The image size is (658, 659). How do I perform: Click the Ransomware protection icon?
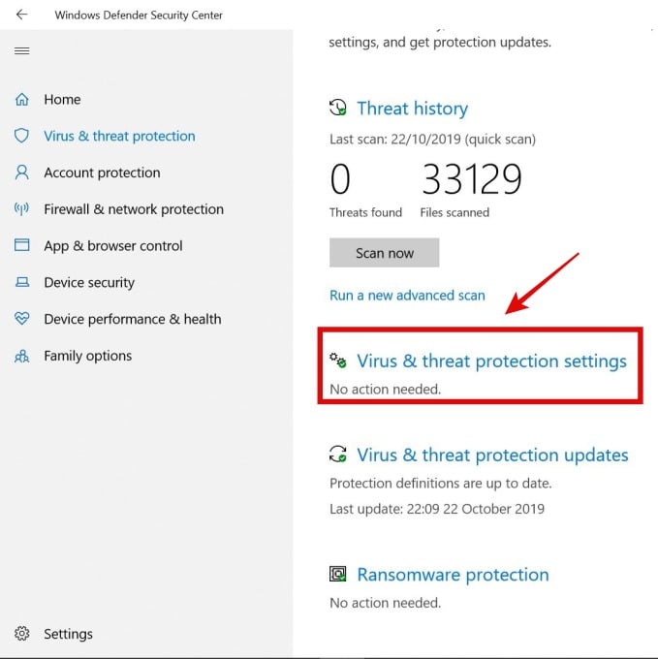coord(338,574)
